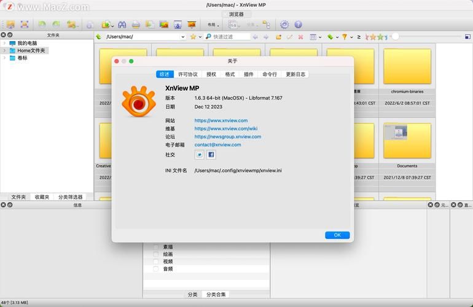Expand the 卷标 tree node

click(4, 58)
